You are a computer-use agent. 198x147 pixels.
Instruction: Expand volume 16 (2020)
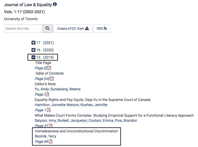(33, 50)
